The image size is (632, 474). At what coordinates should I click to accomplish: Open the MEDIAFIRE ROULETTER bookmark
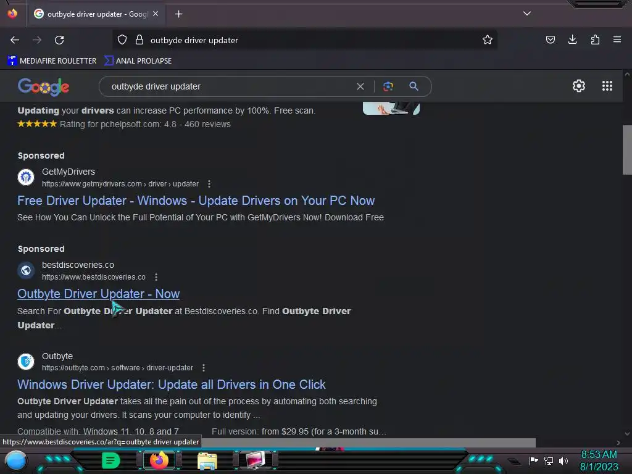pyautogui.click(x=52, y=61)
